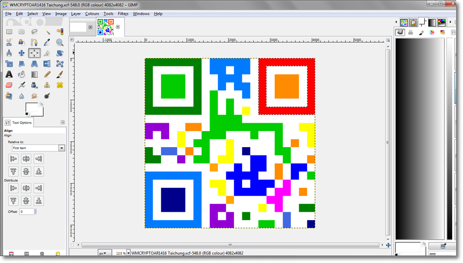Select the Measure tool
Screen dimensions: 463x263
(x=9, y=53)
